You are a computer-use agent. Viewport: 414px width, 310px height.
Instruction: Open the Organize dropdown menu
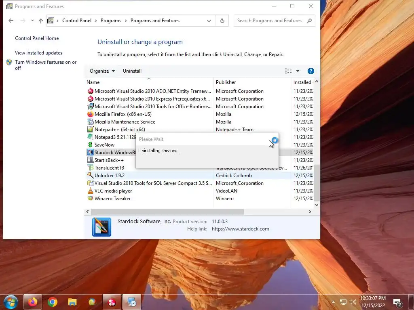102,71
